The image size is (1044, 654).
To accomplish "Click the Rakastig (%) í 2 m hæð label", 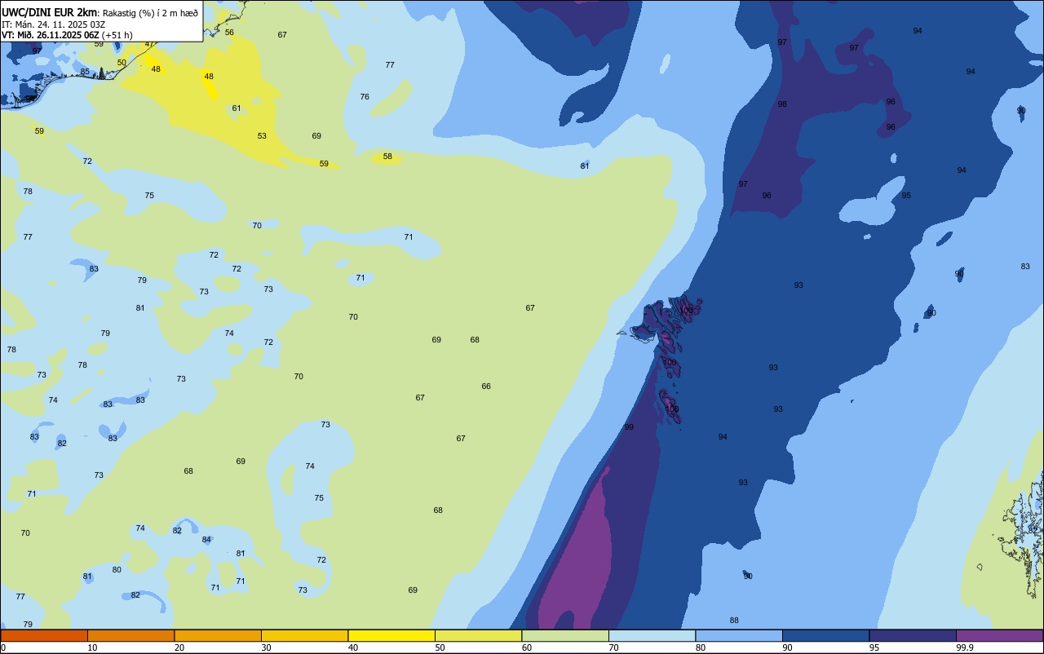I will tap(150, 12).
